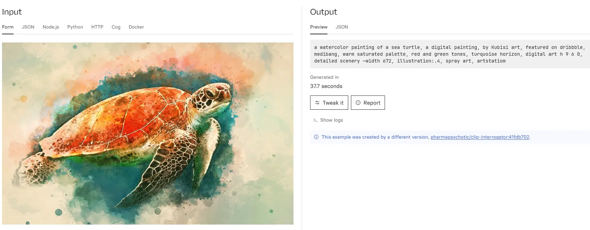Switch to the Python tab

pos(75,27)
